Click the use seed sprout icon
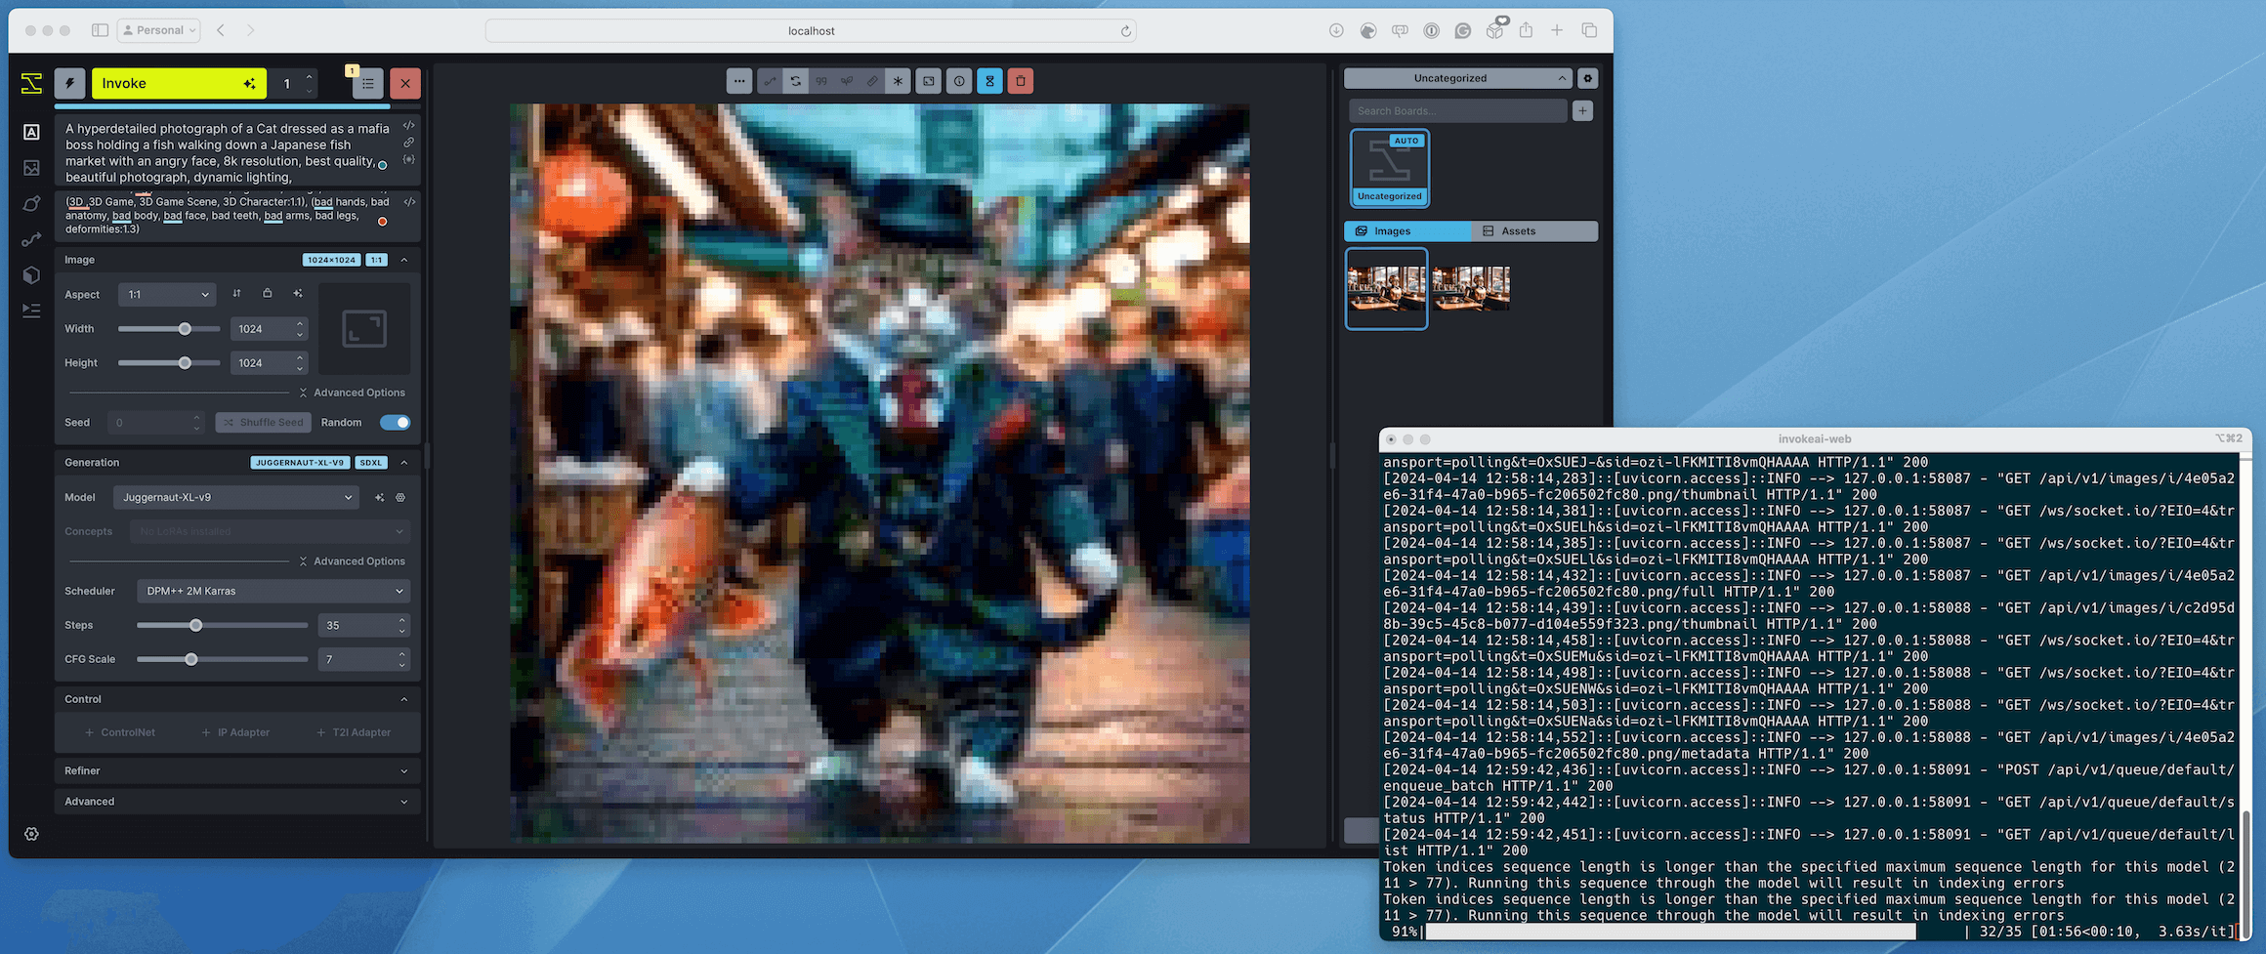Screen dimensions: 2266x954 (x=847, y=81)
